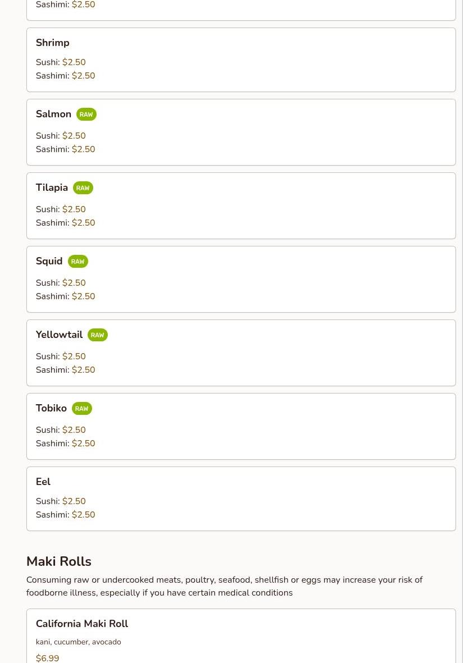Click the raw food consumption warning text
The image size is (474, 663).
point(224,586)
